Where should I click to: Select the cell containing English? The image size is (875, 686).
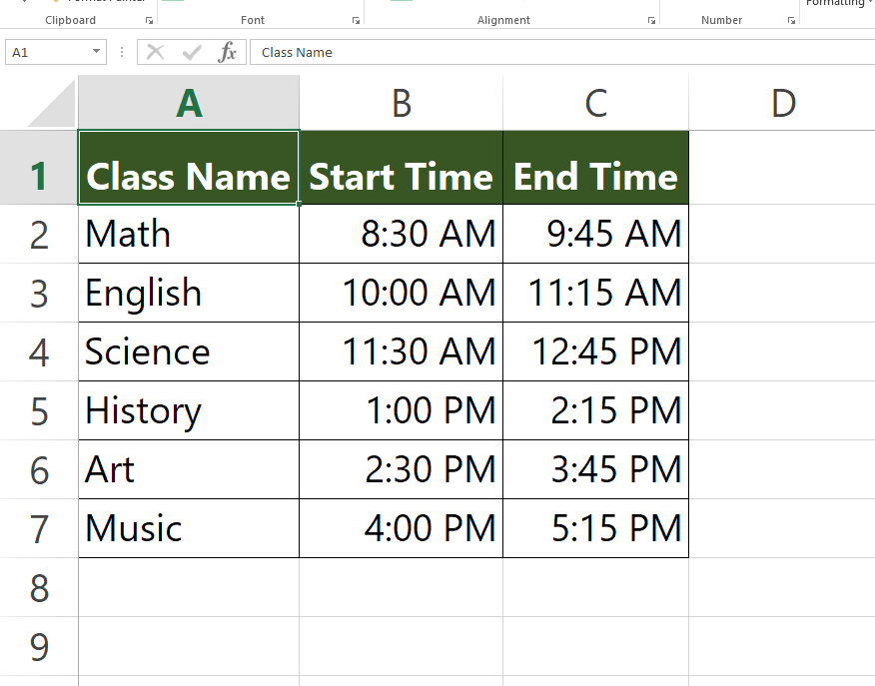pyautogui.click(x=188, y=293)
